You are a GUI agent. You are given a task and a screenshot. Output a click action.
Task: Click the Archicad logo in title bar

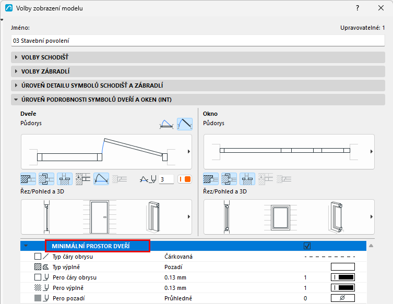point(9,8)
